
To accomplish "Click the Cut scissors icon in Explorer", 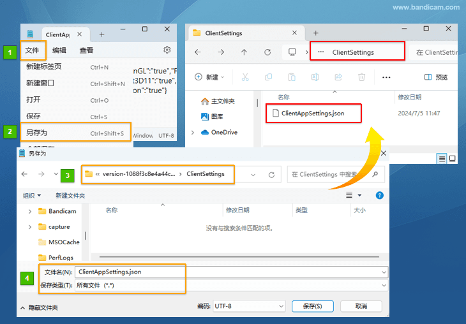I will pyautogui.click(x=245, y=77).
